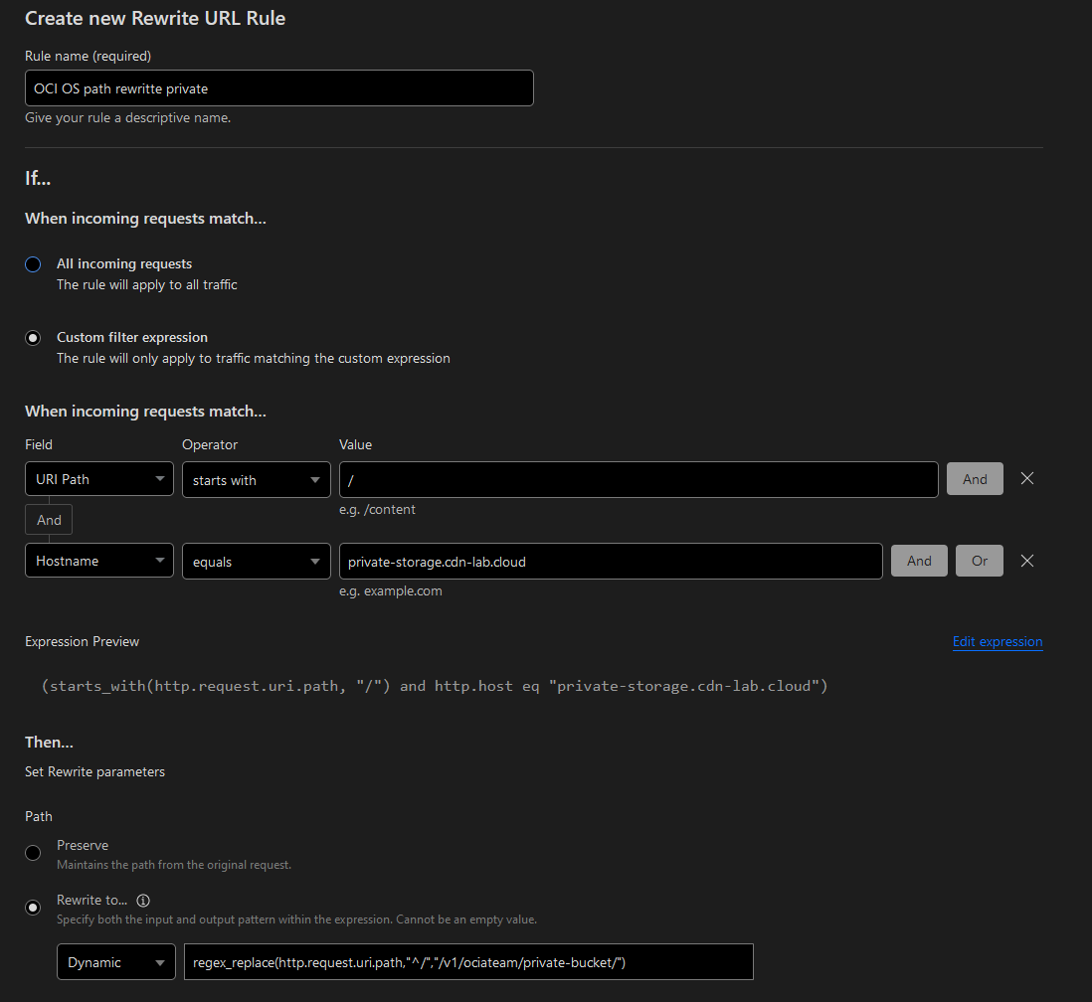The width and height of the screenshot is (1092, 1002).
Task: Click the hostname value input field
Action: (x=611, y=561)
